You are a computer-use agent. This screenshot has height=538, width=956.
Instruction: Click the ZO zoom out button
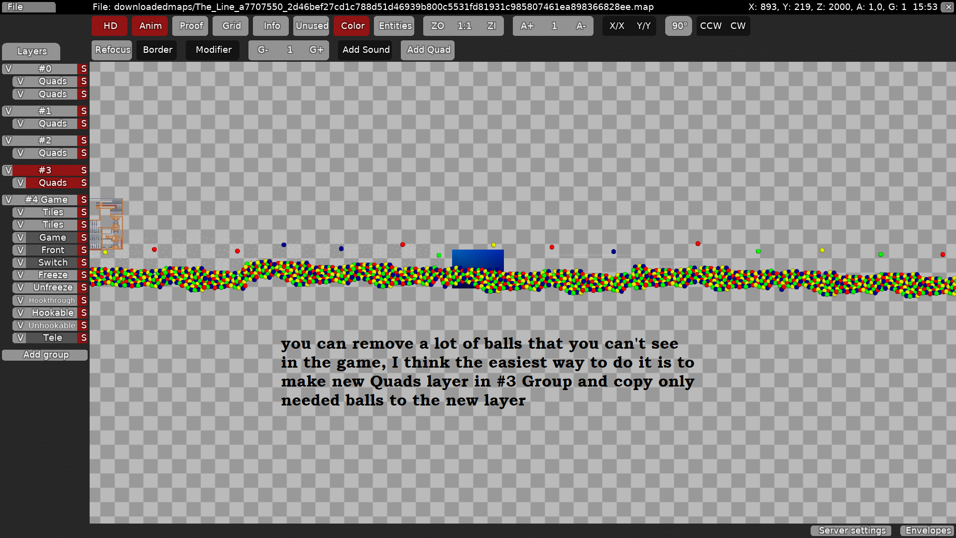pos(437,26)
